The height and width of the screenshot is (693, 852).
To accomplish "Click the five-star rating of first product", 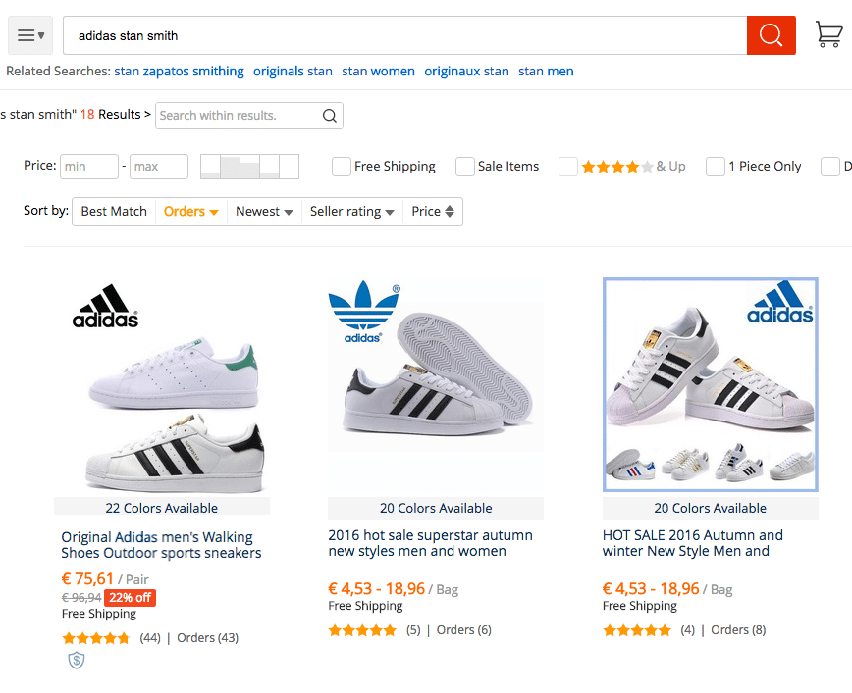I will 96,638.
